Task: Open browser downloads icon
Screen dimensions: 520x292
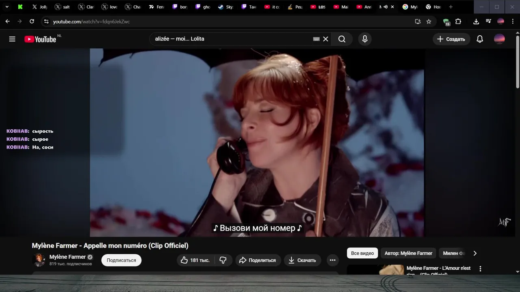Action: [476, 21]
